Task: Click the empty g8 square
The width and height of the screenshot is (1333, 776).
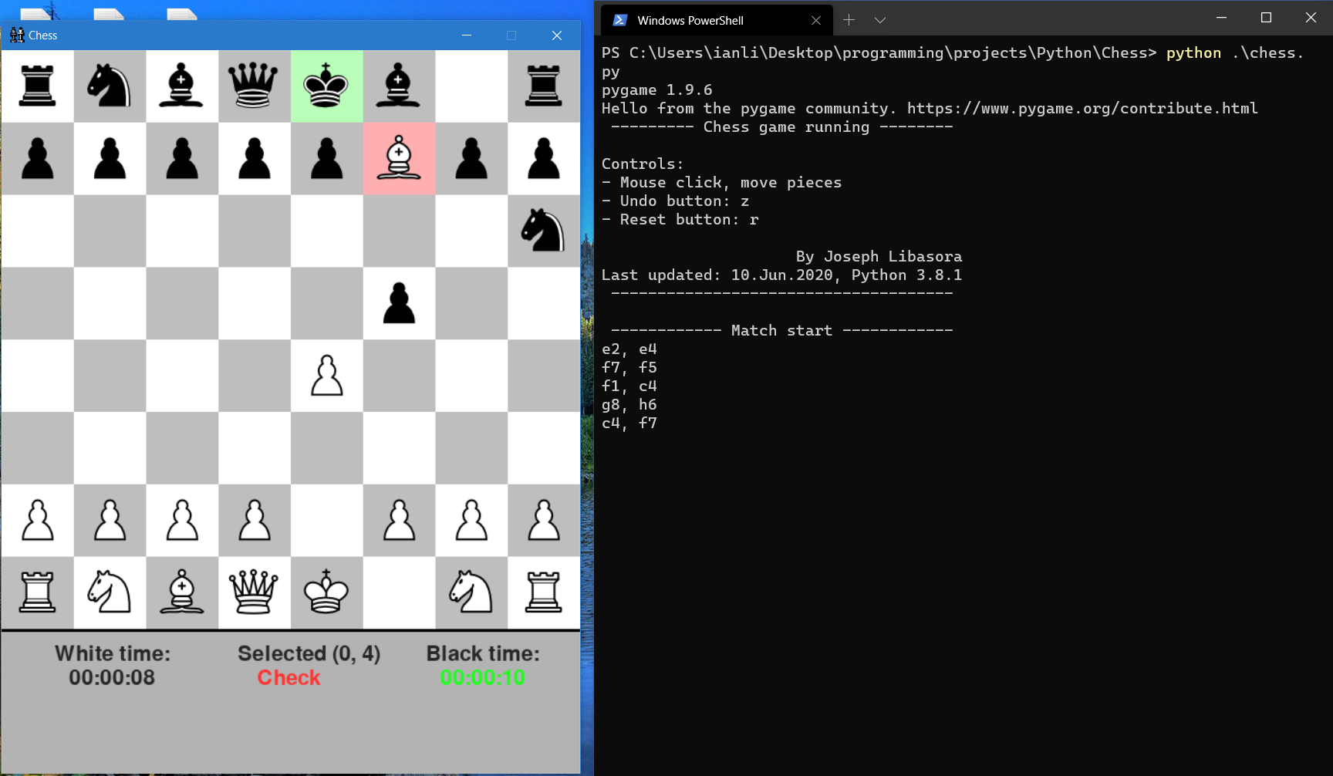Action: pyautogui.click(x=471, y=86)
